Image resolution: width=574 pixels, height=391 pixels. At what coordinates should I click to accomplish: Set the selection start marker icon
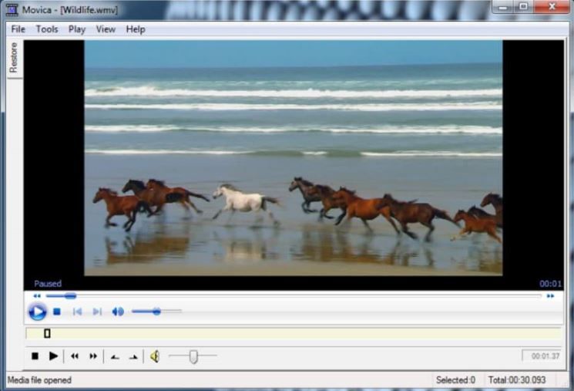tap(115, 356)
